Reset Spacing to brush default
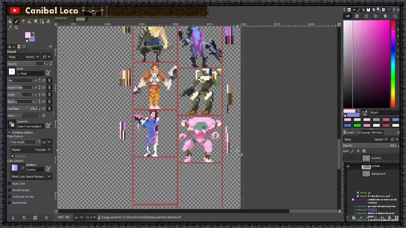 44,102
